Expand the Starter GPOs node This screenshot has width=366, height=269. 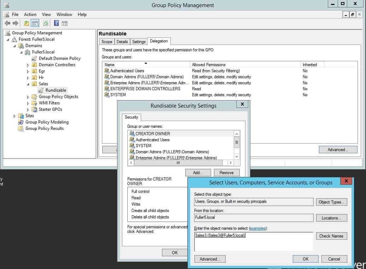click(x=28, y=109)
